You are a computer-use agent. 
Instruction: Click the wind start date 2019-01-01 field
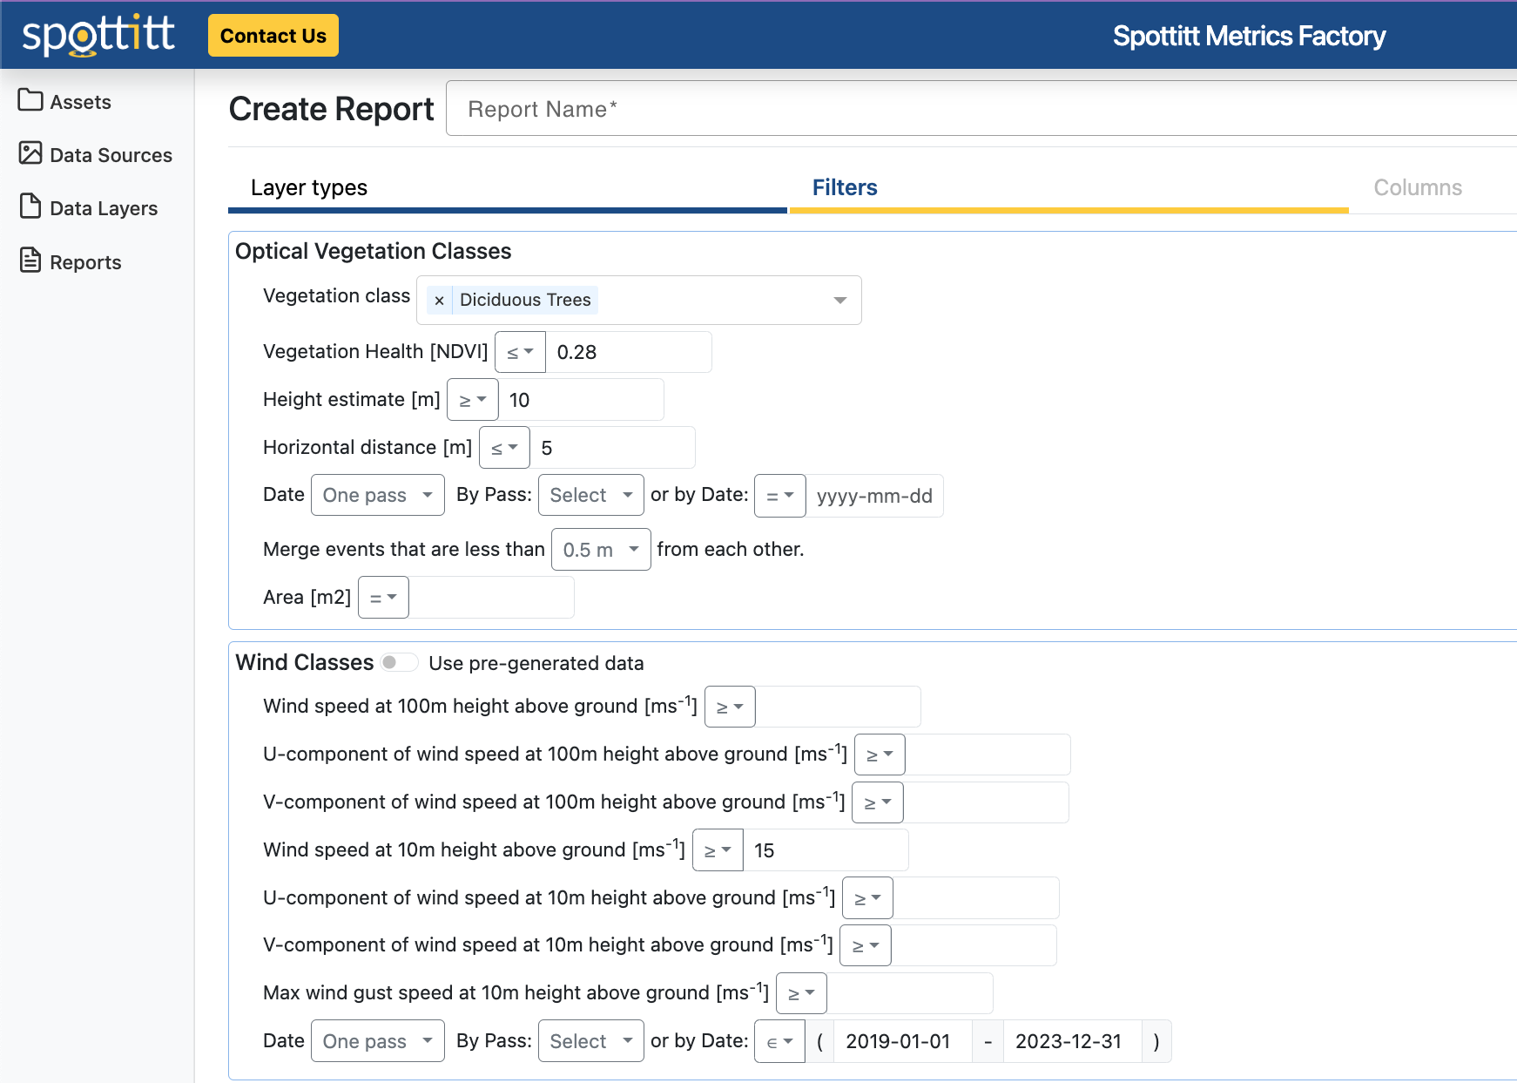(901, 1041)
